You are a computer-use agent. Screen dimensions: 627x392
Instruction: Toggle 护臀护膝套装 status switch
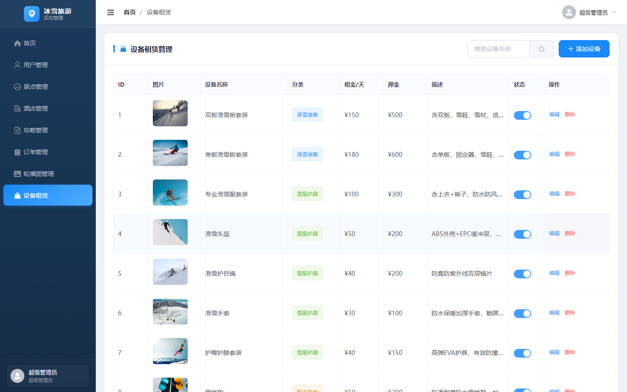(x=522, y=353)
